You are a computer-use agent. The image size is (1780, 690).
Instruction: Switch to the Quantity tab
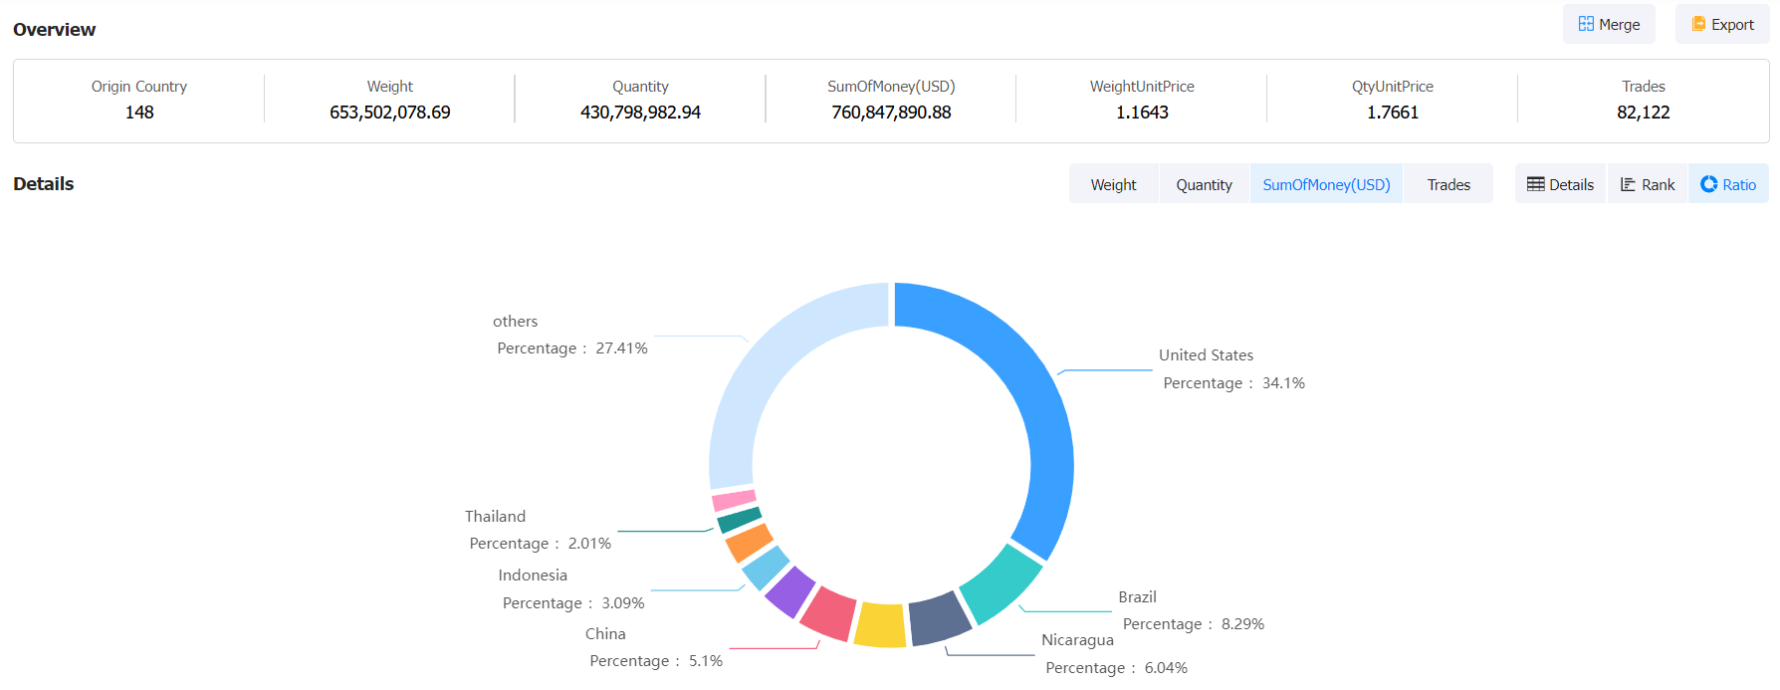pyautogui.click(x=1204, y=184)
